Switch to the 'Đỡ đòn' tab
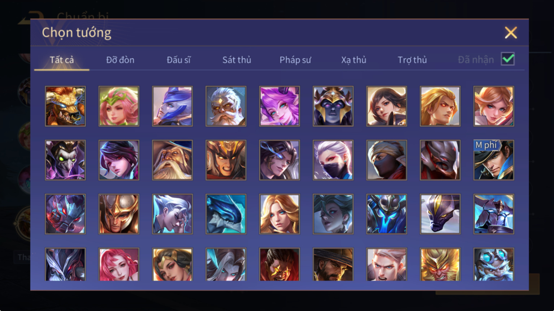554x311 pixels. (120, 60)
